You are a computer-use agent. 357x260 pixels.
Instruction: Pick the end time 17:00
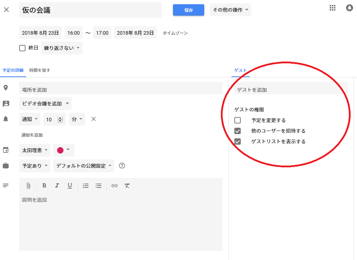pyautogui.click(x=102, y=33)
